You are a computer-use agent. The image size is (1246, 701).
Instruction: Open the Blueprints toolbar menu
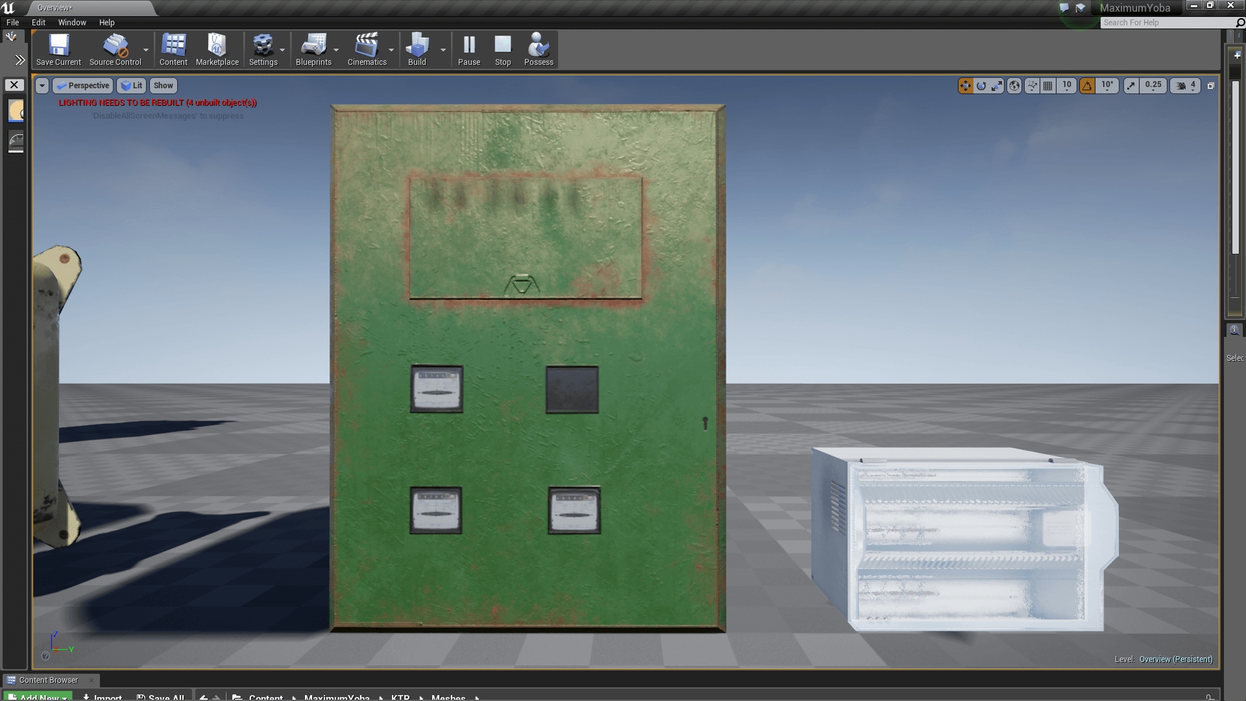[314, 49]
